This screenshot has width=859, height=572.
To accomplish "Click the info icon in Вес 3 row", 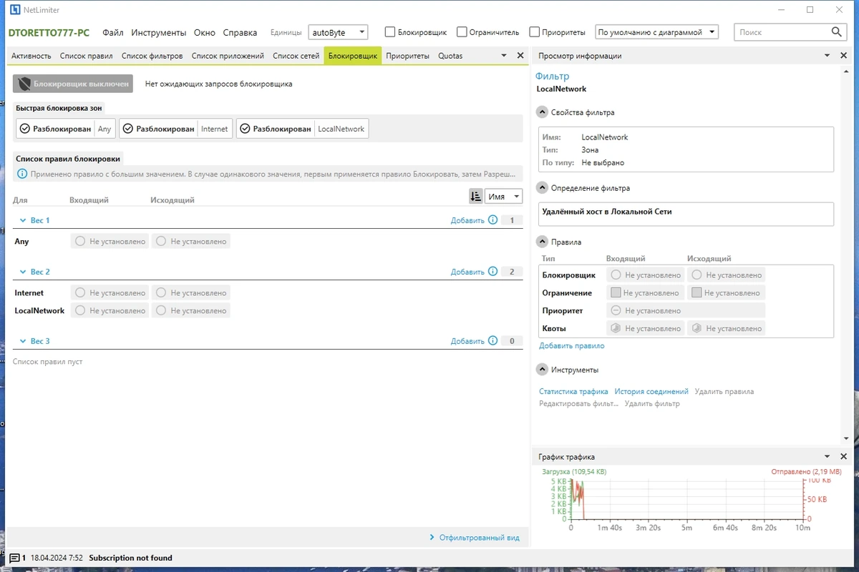I will [x=492, y=341].
